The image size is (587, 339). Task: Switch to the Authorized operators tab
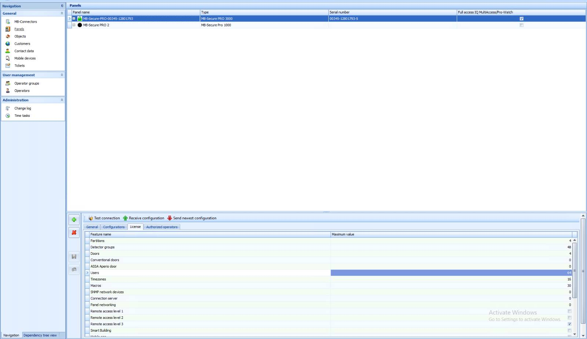(162, 227)
